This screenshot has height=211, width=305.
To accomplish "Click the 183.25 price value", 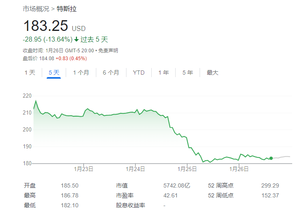I will point(46,26).
